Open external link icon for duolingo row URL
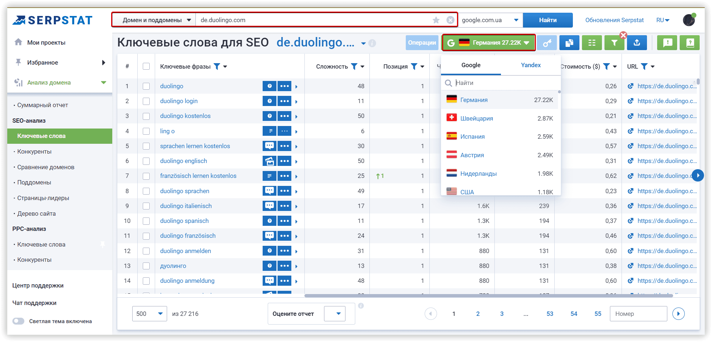 click(x=631, y=86)
